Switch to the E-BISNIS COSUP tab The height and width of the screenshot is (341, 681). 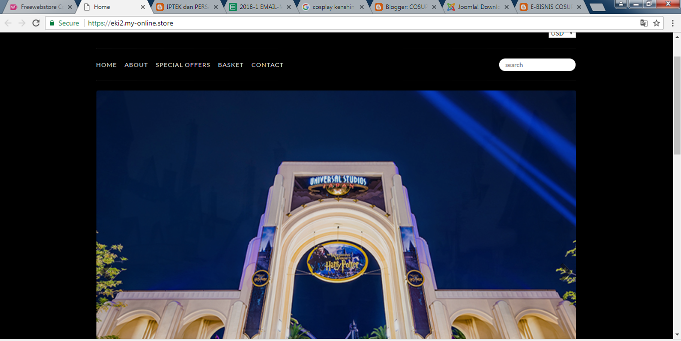pyautogui.click(x=550, y=7)
